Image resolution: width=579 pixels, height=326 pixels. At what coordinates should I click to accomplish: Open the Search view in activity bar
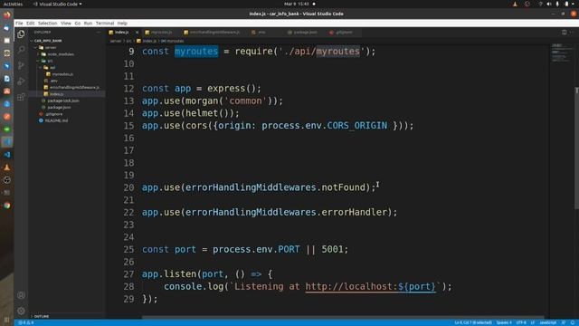point(21,50)
